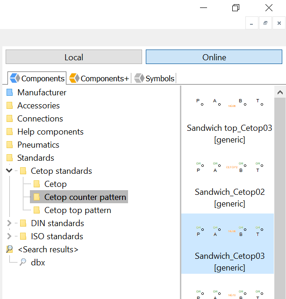Restore down the main application window
The image size is (286, 299).
tap(236, 8)
